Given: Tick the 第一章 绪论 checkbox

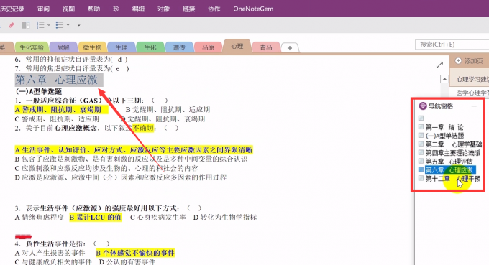Looking at the screenshot, I should 421,126.
